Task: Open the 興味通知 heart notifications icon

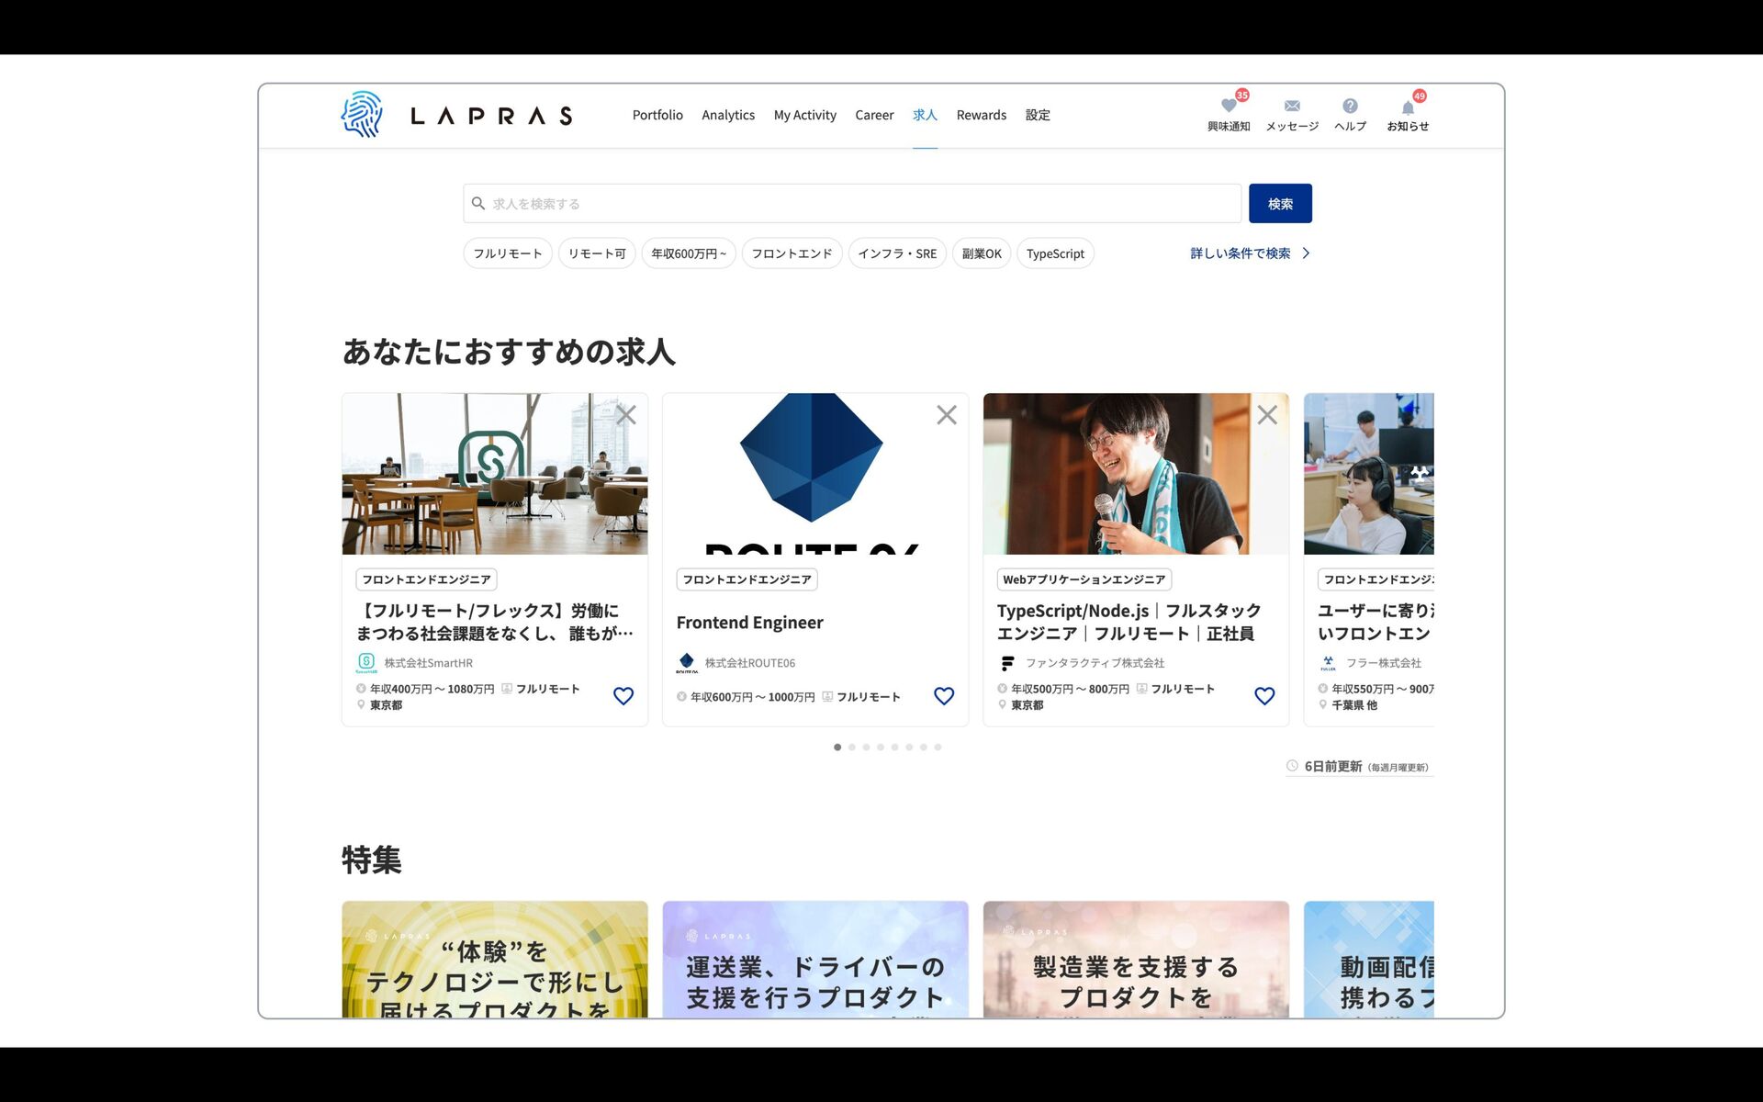Action: pos(1229,107)
